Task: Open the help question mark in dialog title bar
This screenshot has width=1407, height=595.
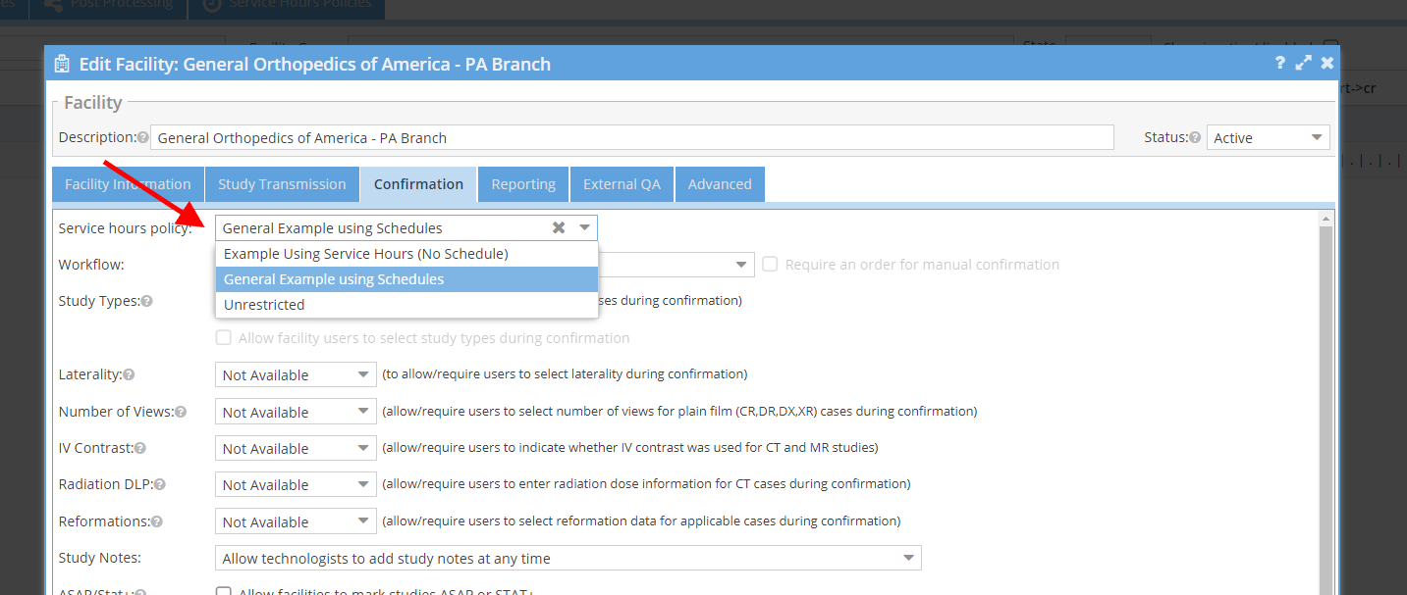Action: 1279,63
